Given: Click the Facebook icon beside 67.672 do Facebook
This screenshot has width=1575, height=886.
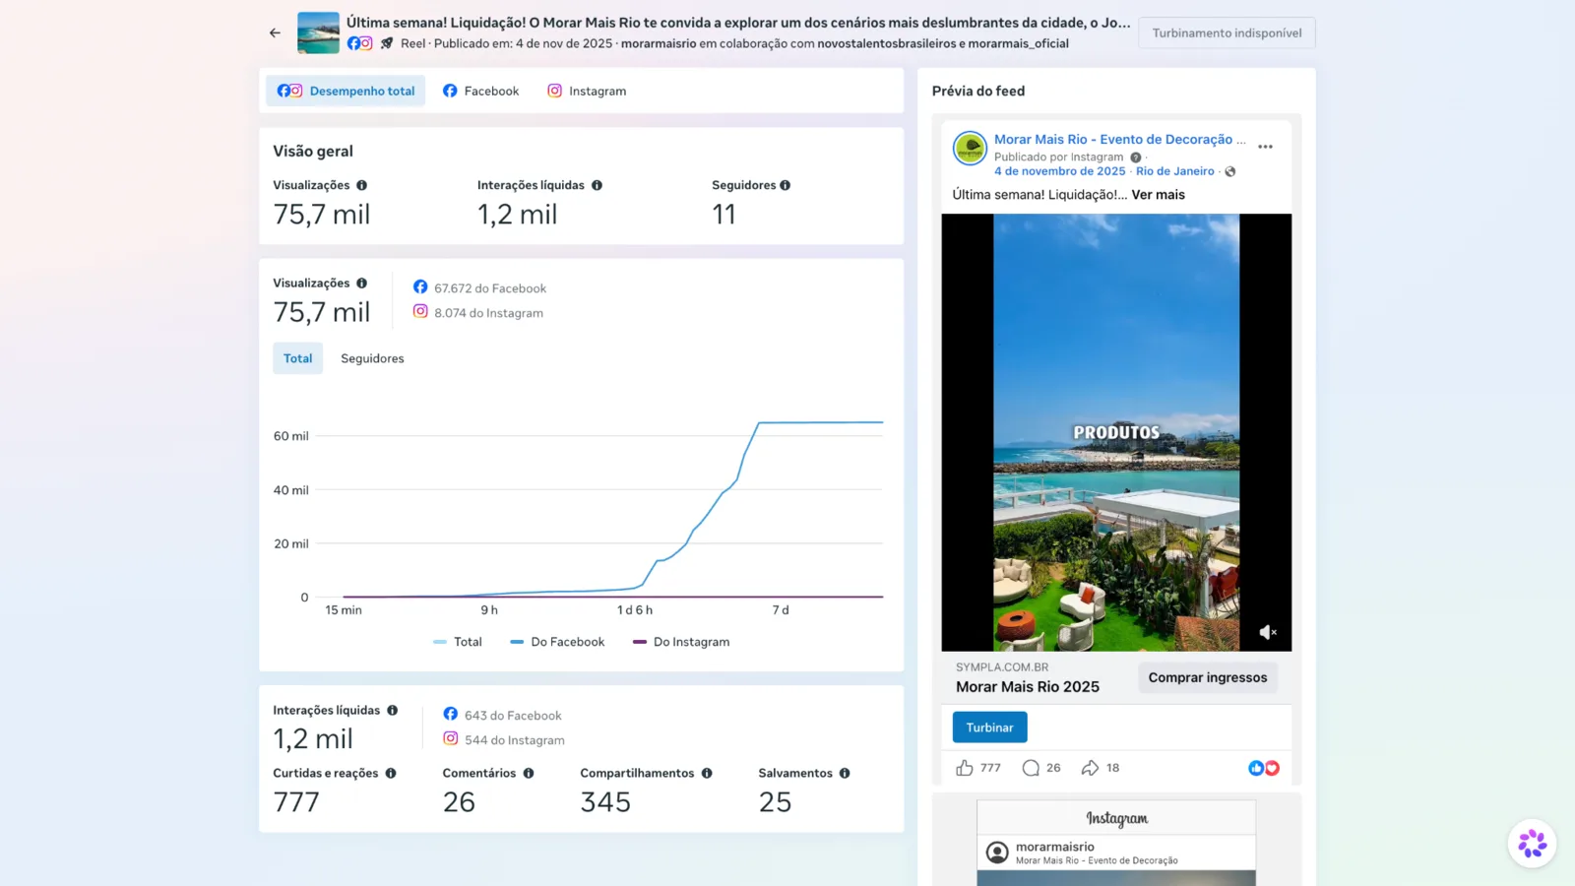Looking at the screenshot, I should [420, 286].
